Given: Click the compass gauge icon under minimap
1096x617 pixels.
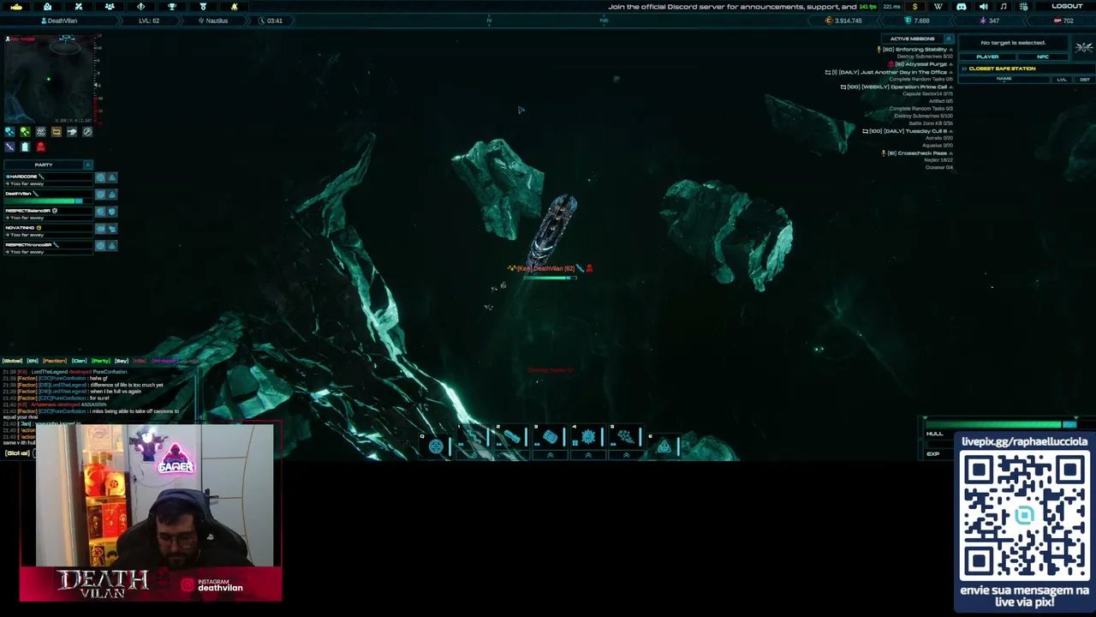Looking at the screenshot, I should (x=87, y=132).
